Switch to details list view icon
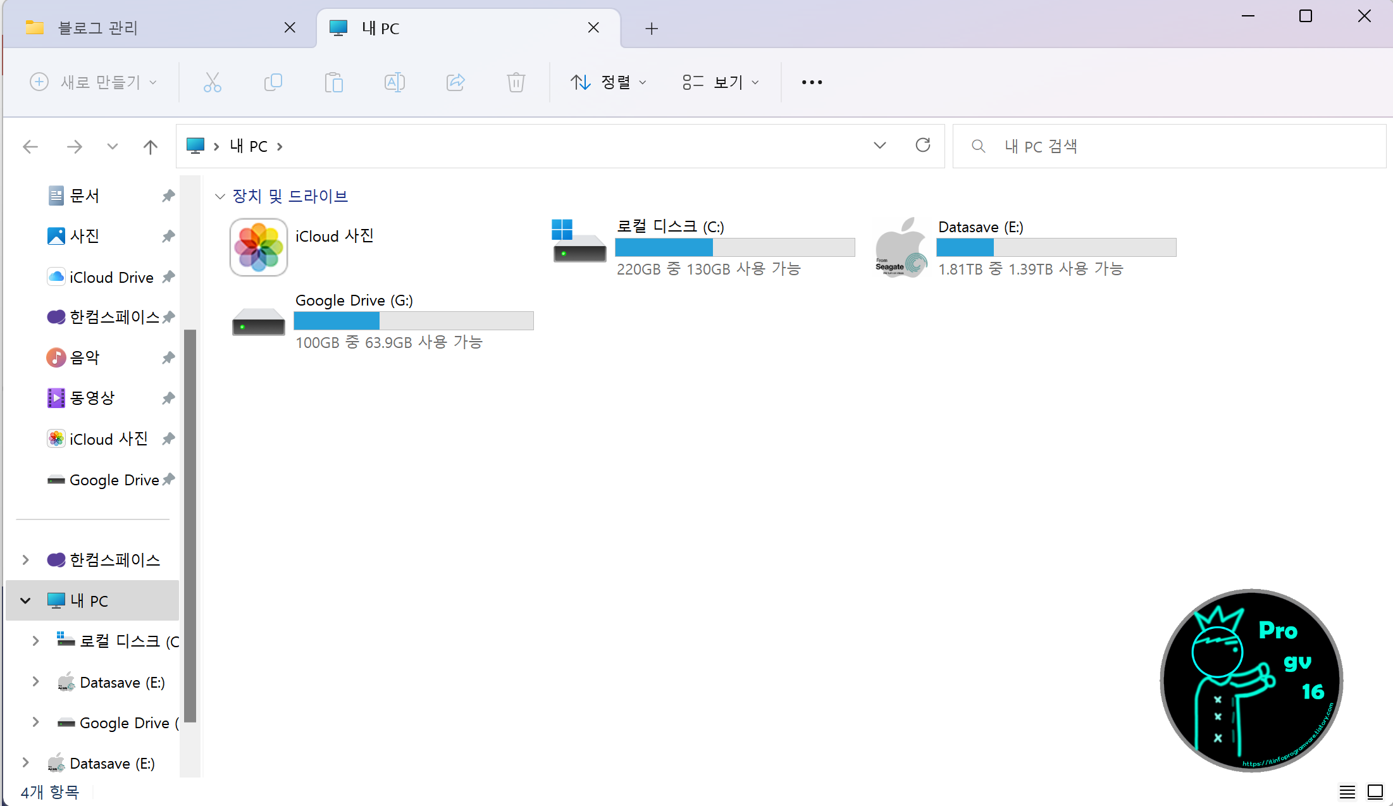Image resolution: width=1393 pixels, height=806 pixels. [1347, 791]
